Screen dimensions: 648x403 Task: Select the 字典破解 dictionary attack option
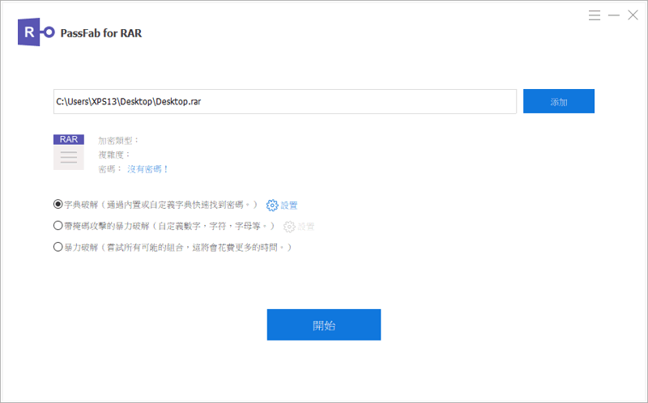58,204
